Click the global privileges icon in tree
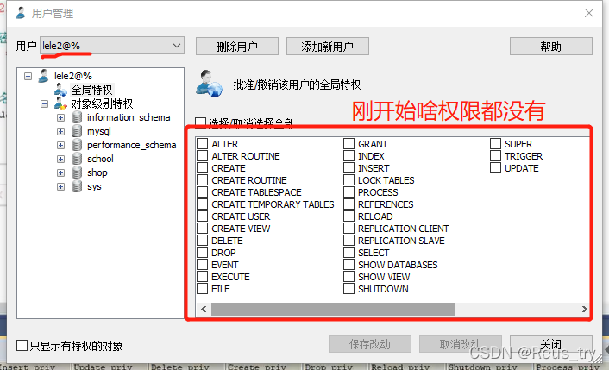The height and width of the screenshot is (370, 609). click(60, 90)
